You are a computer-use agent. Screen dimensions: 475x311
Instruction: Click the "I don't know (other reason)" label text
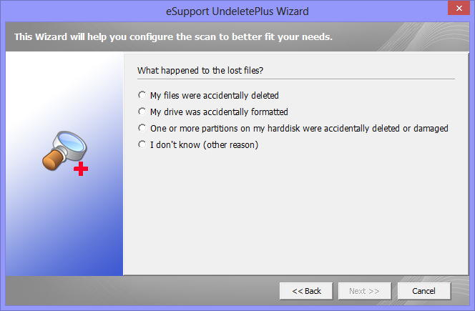point(204,144)
